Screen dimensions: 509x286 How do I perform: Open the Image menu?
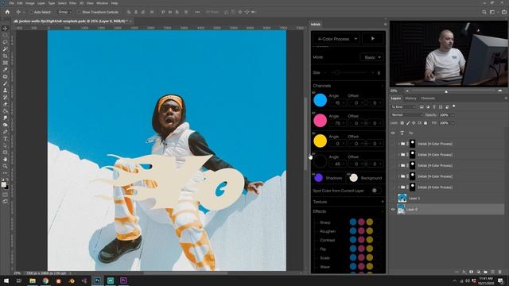[30, 3]
